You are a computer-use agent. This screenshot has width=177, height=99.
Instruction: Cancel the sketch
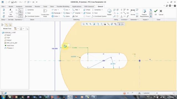pos(161,12)
